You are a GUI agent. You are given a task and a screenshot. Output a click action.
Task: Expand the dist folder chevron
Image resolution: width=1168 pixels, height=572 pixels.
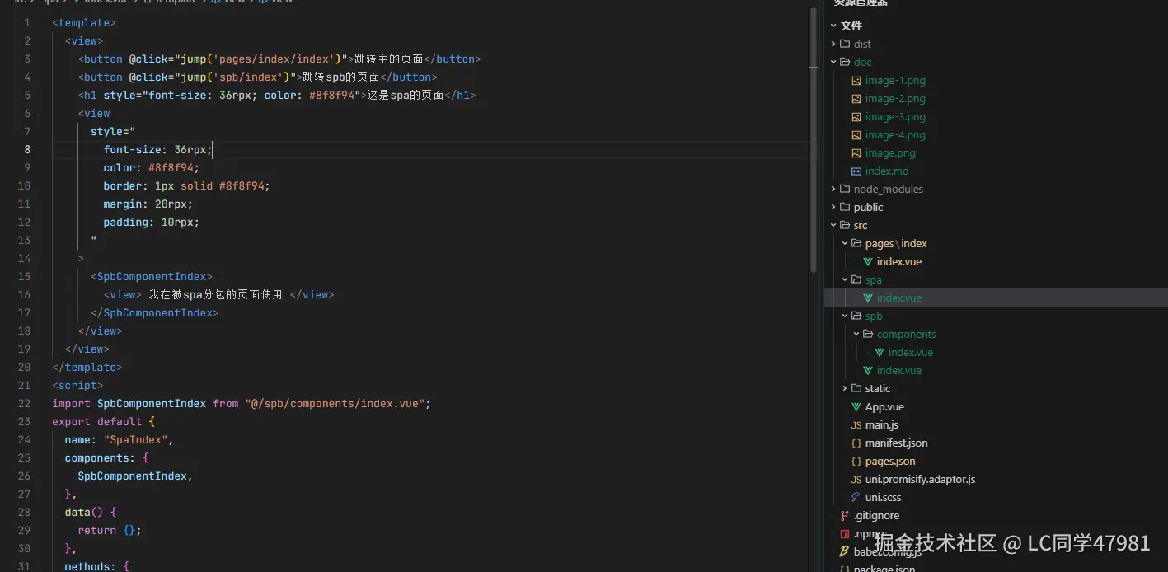click(833, 44)
